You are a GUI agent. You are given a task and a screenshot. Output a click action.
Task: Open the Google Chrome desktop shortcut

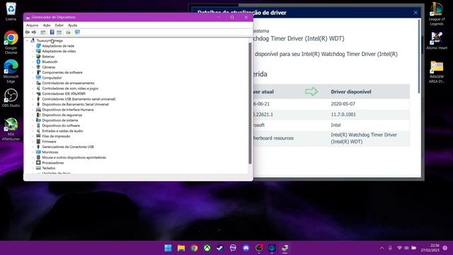click(11, 42)
